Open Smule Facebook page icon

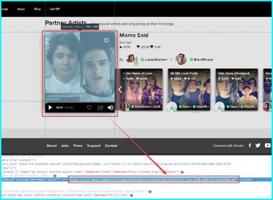(x=250, y=145)
